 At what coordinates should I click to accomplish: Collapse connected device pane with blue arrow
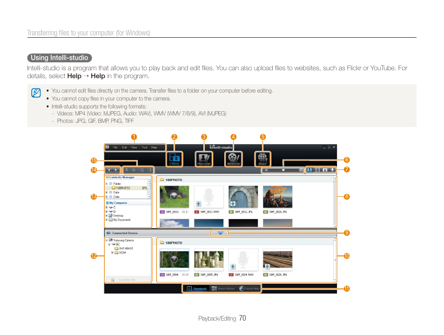[x=220, y=233]
